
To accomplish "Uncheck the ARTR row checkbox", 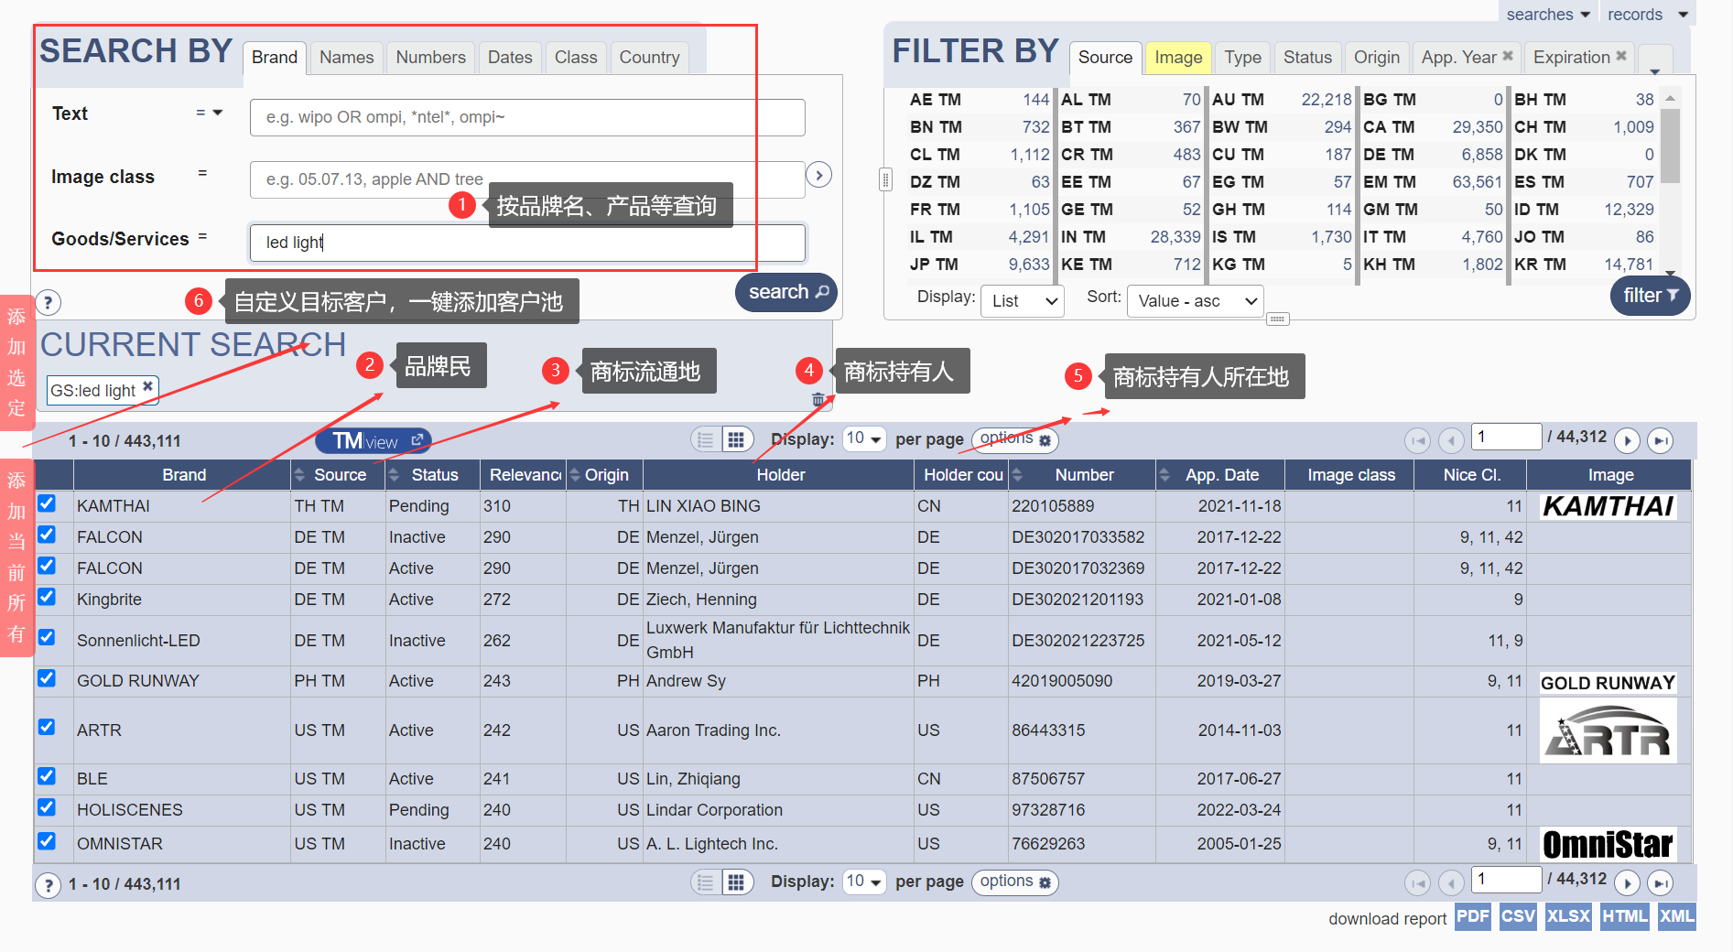I will click(47, 727).
